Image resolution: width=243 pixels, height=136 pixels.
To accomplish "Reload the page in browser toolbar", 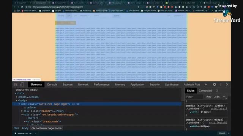I will coord(22,7).
